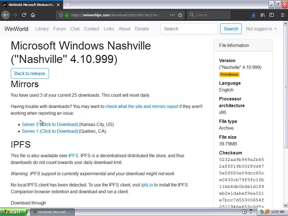288x216 pixels.
Task: Show site information icon in address bar
Action: [x=61, y=15]
